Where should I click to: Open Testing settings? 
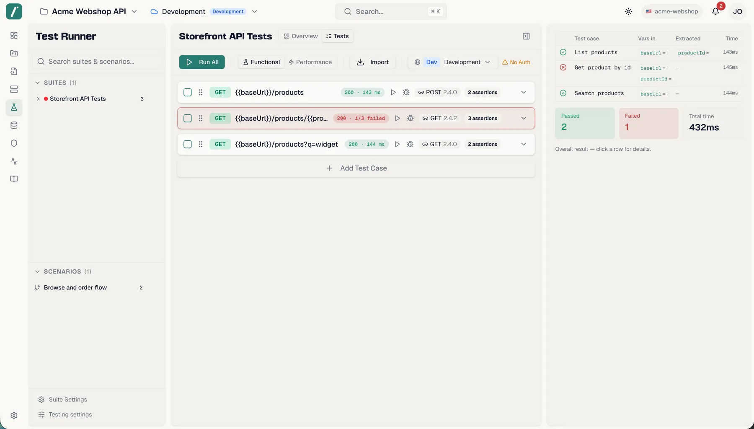click(x=65, y=415)
